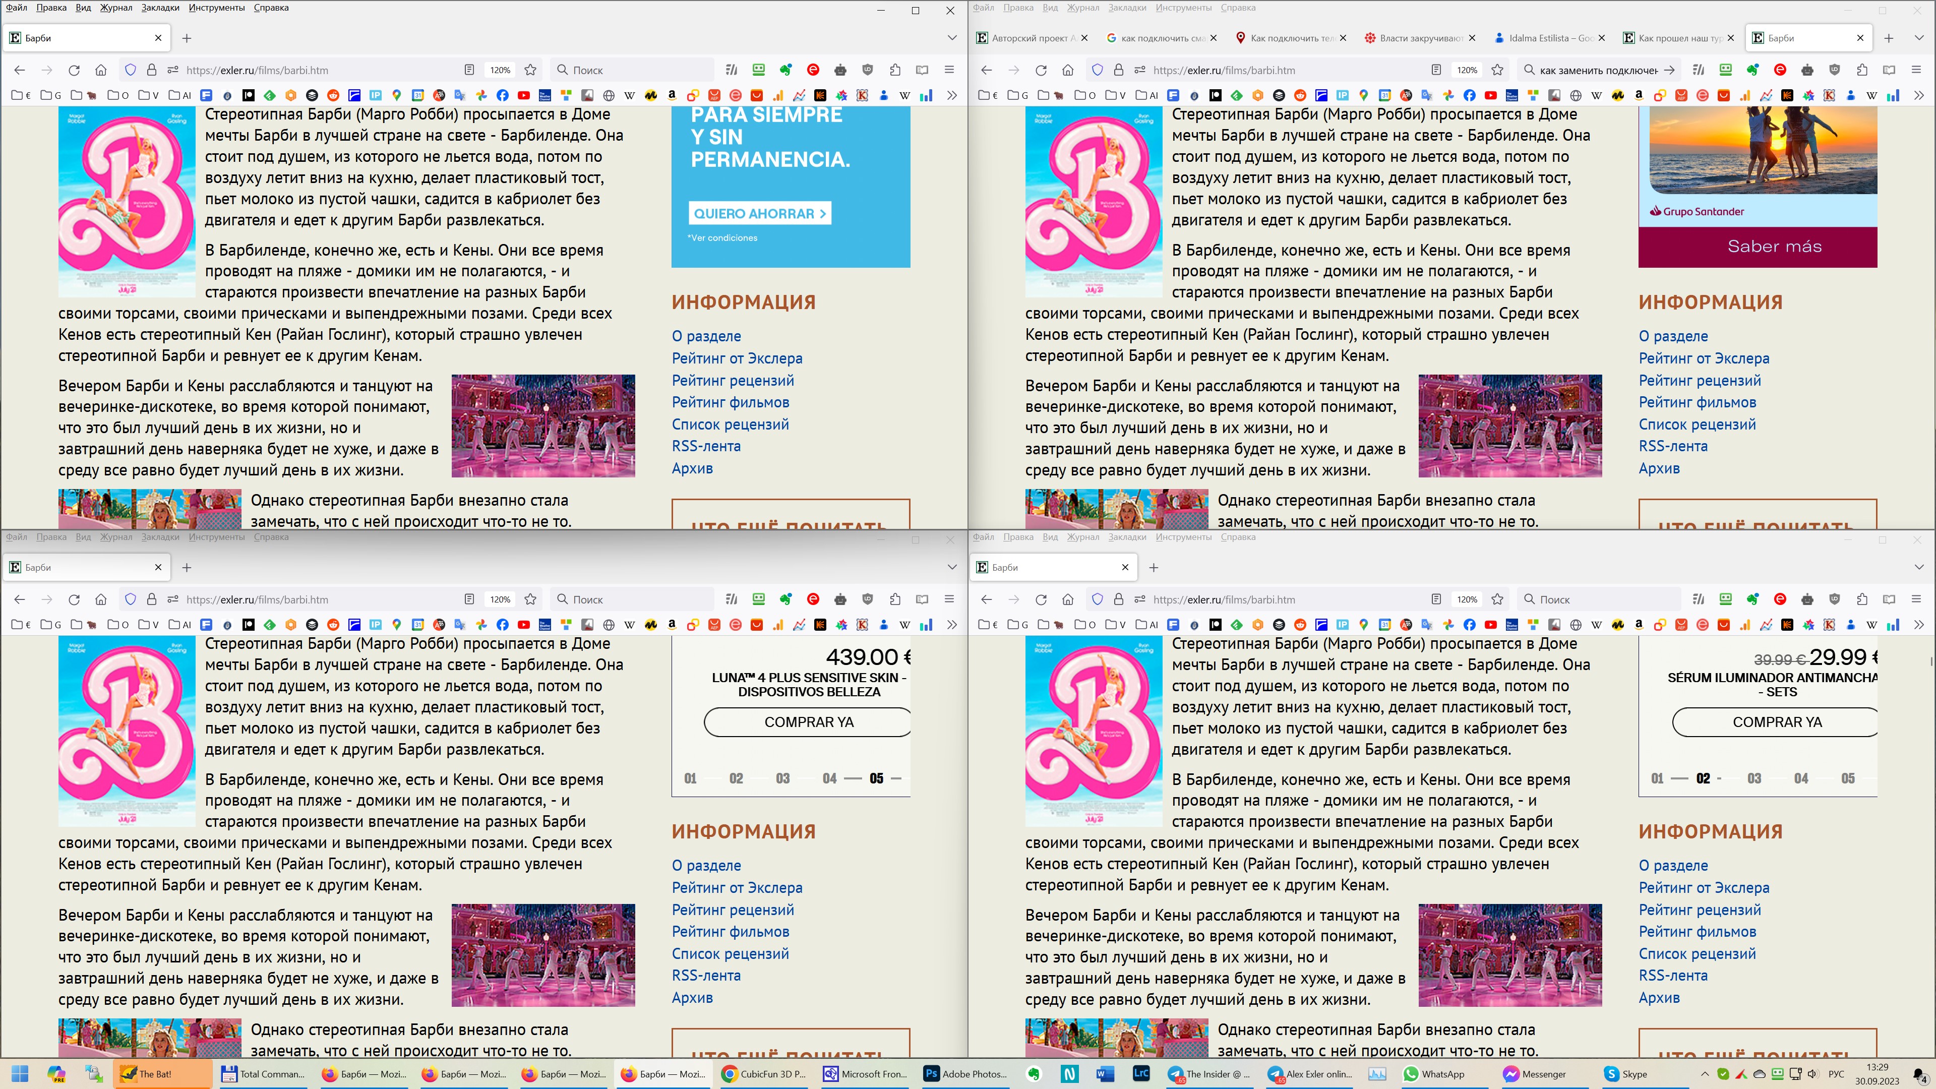Click the search field containing 'как заменить подключен'
1936x1089 pixels.
(1593, 70)
